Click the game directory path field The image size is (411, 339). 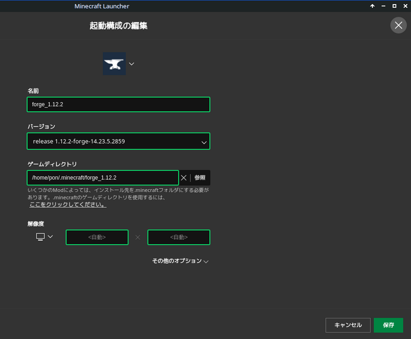point(103,178)
